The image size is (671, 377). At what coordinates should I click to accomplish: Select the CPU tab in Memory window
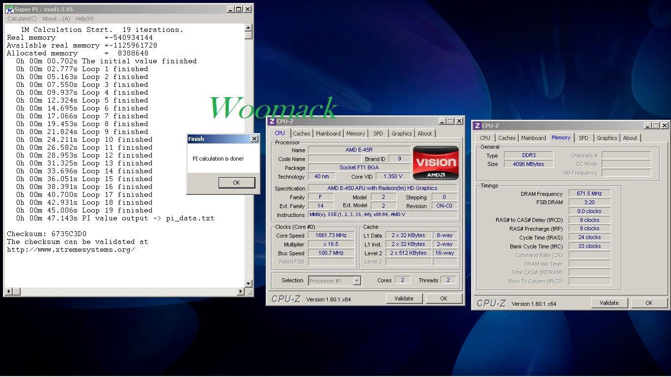485,138
